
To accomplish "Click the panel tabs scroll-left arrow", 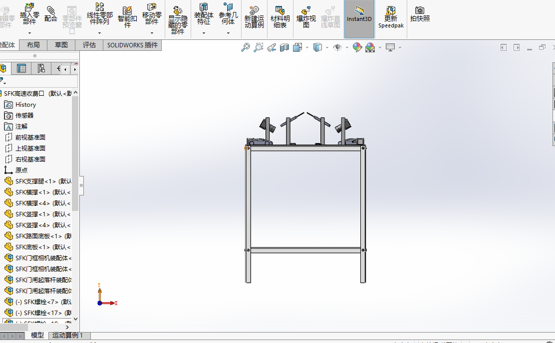I will pyautogui.click(x=65, y=70).
